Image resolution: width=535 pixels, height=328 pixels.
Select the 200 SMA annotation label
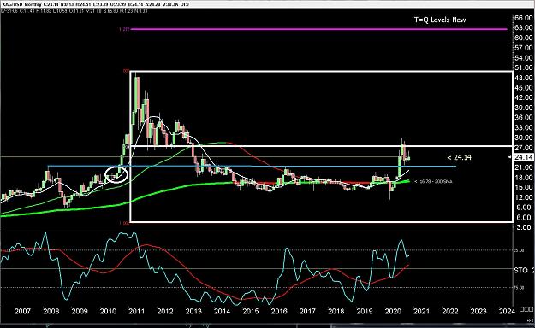coord(433,182)
